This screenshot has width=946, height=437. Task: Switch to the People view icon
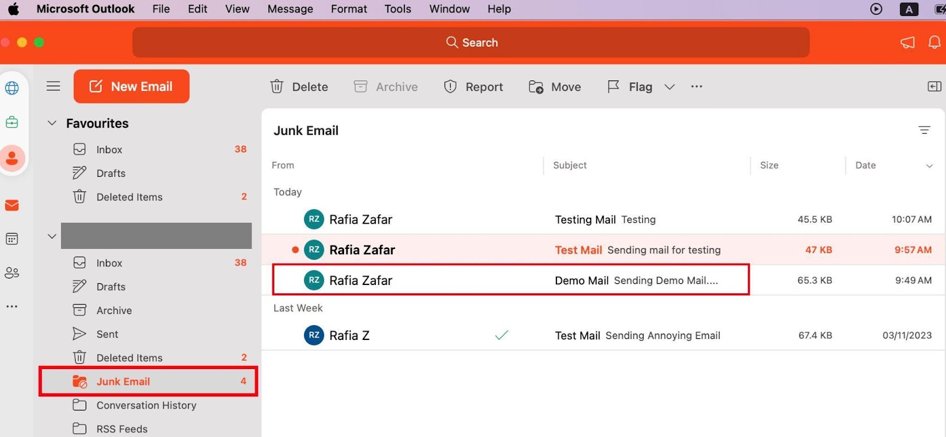click(12, 273)
